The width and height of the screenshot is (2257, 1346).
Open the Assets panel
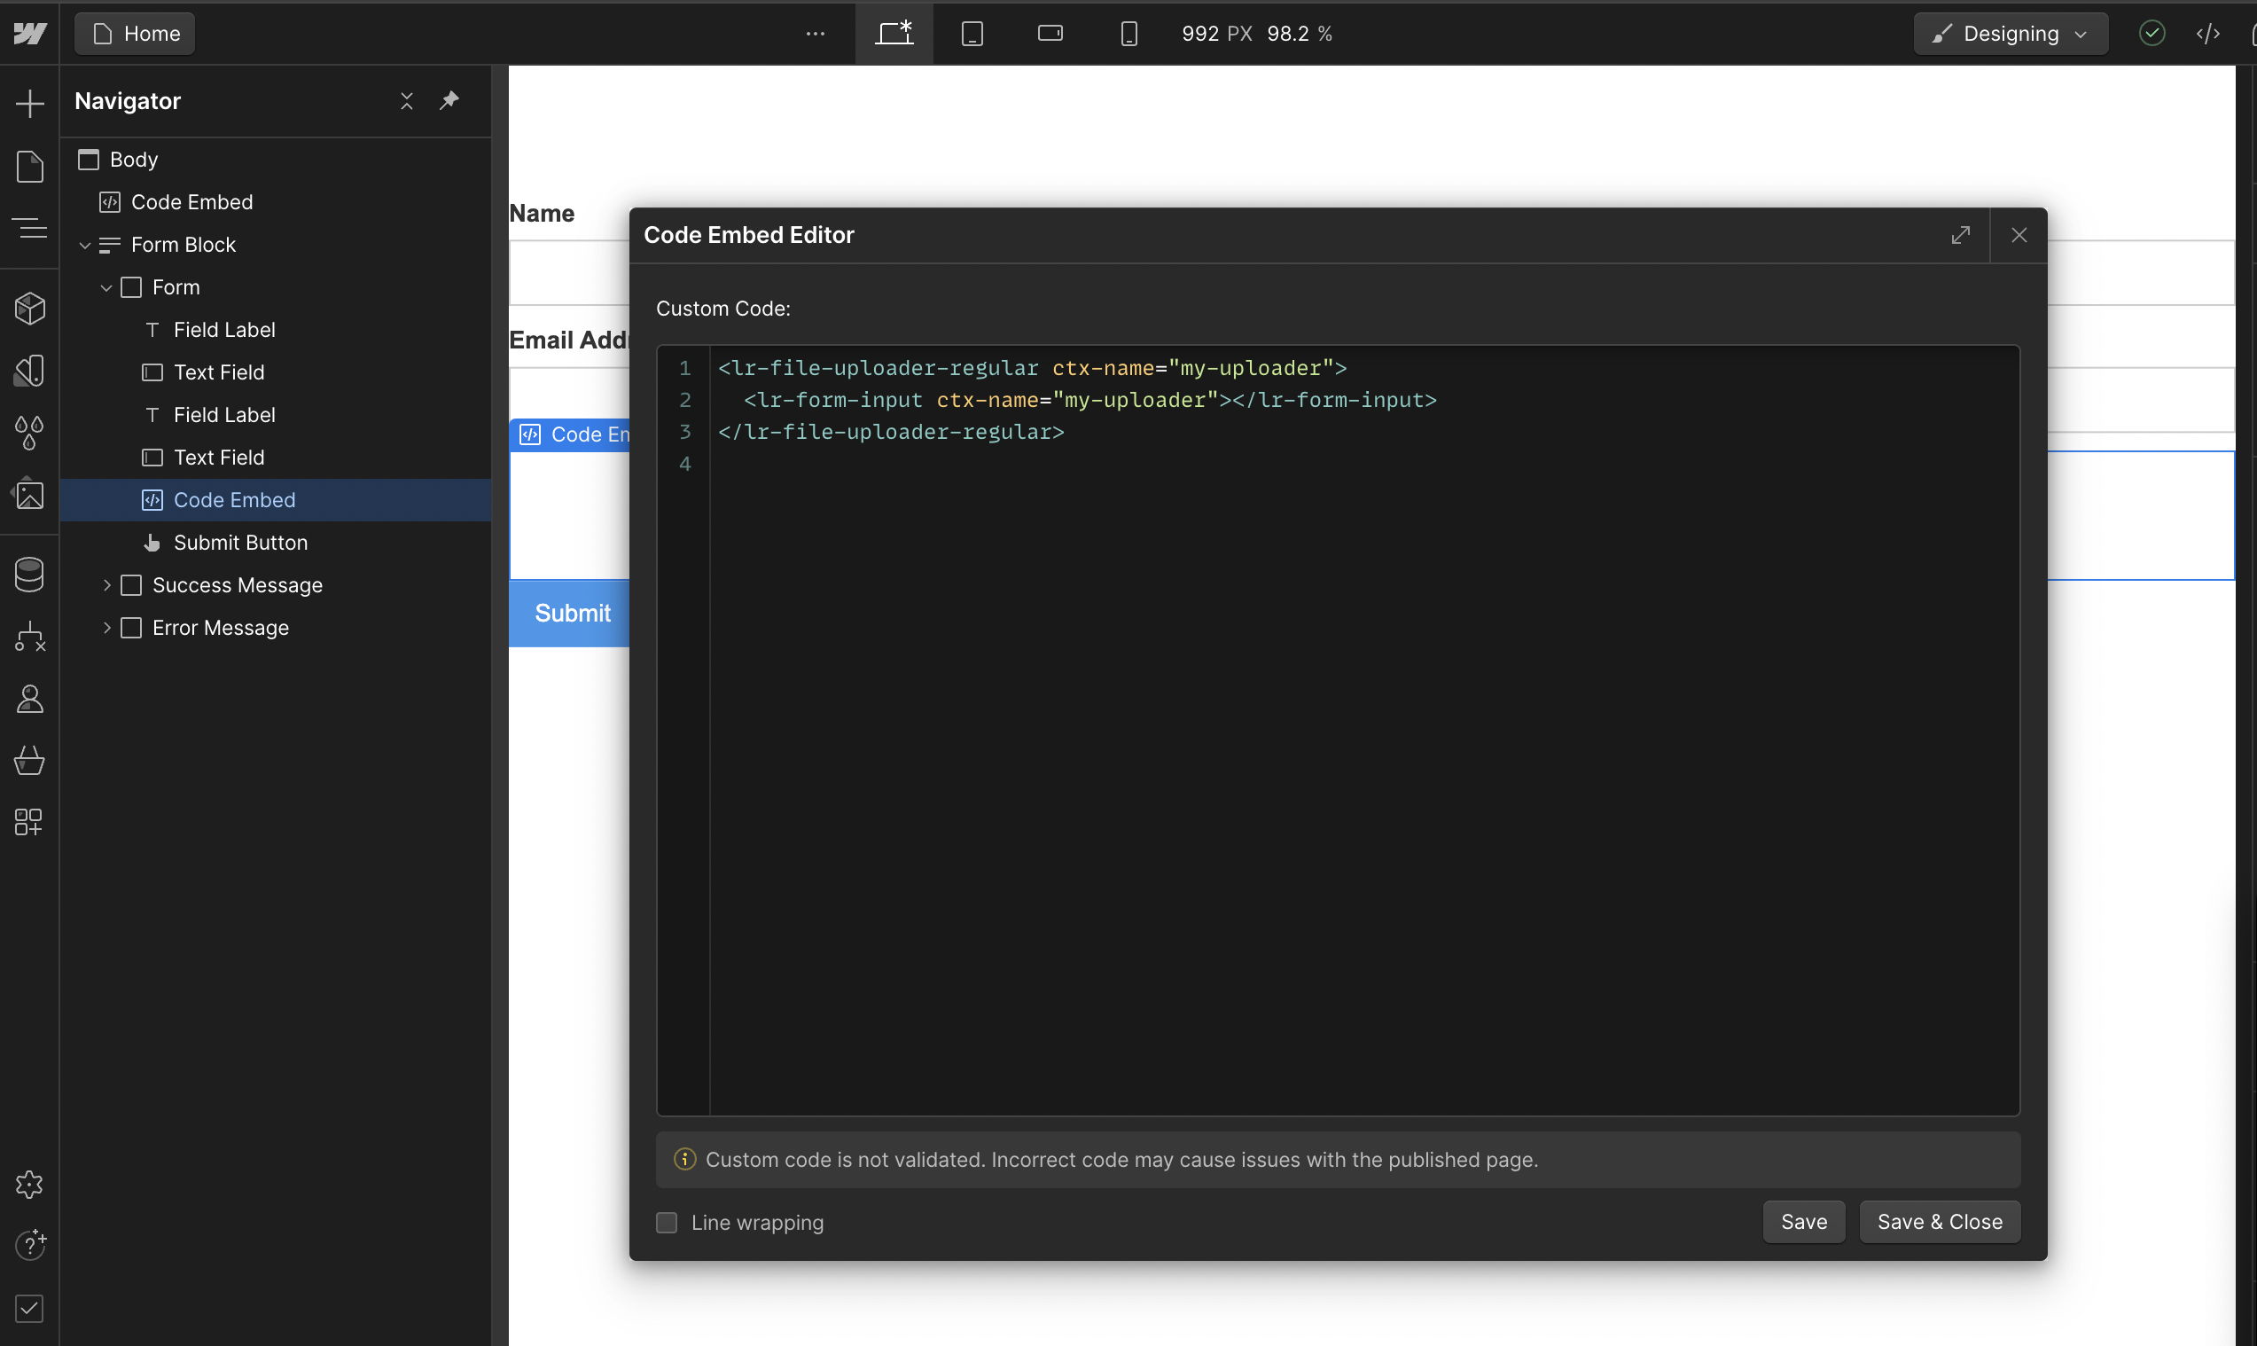[30, 494]
